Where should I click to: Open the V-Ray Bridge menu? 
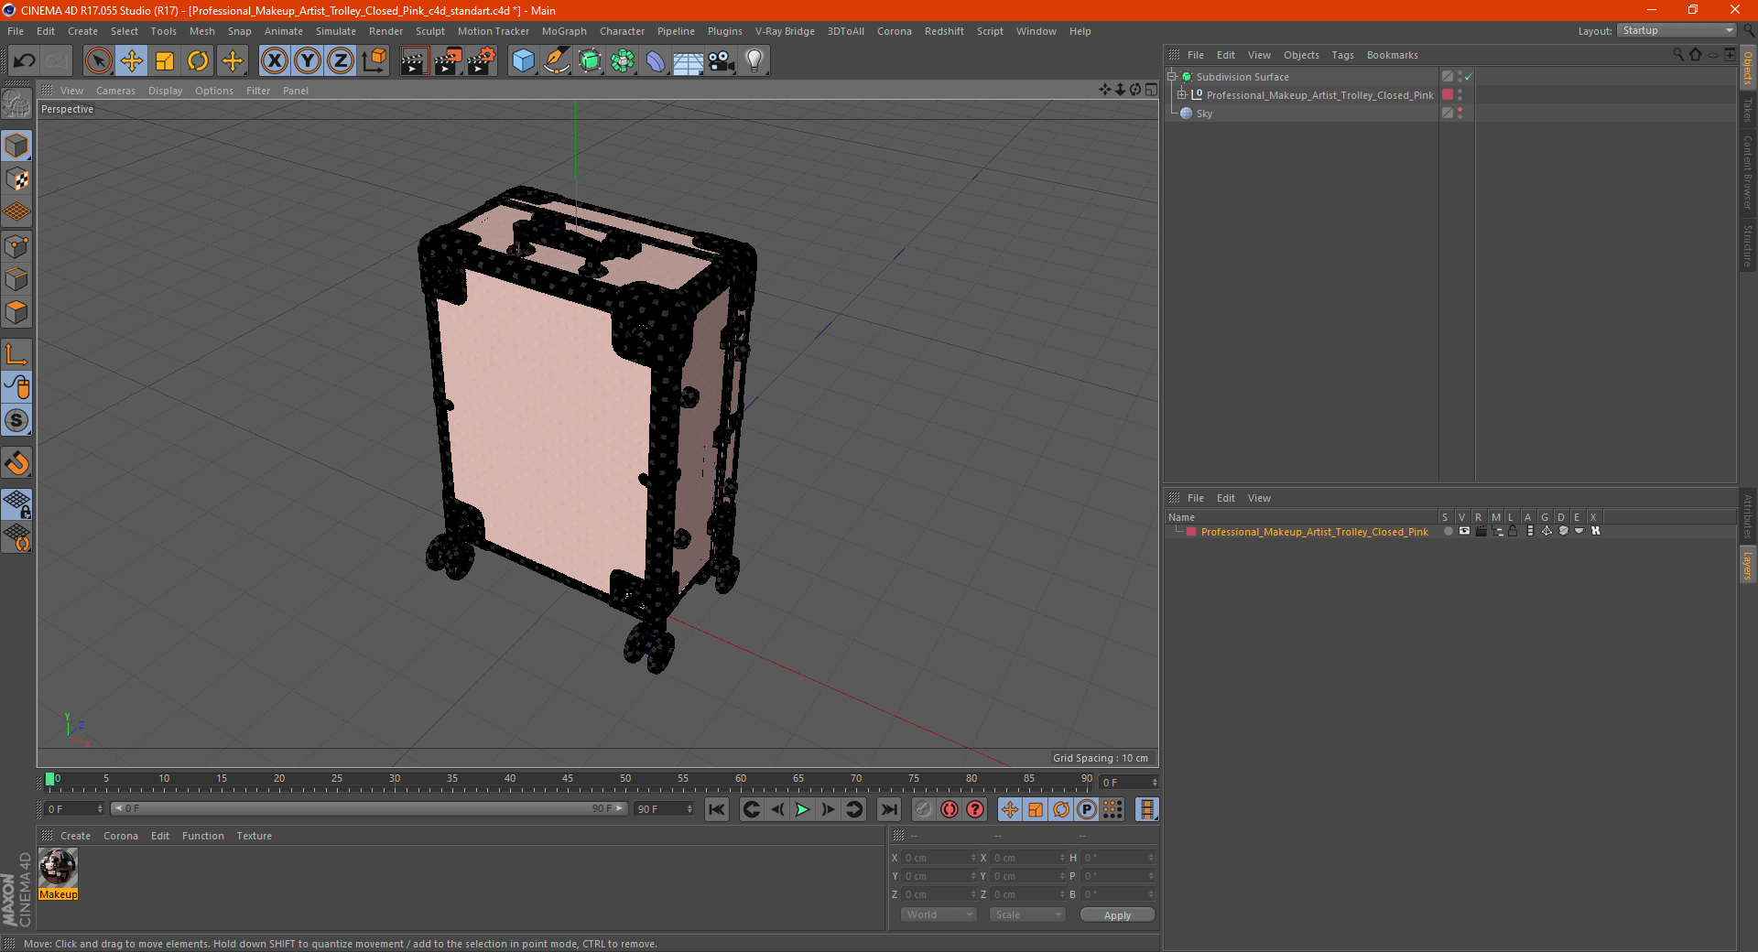point(785,31)
